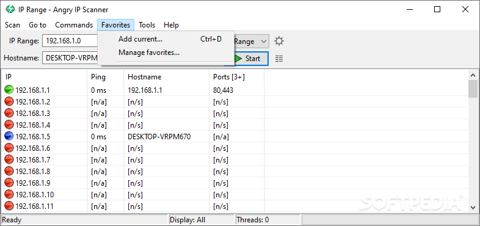The image size is (480, 226).
Task: Select the 192.168.1.1 hostname cell
Action: tap(145, 90)
